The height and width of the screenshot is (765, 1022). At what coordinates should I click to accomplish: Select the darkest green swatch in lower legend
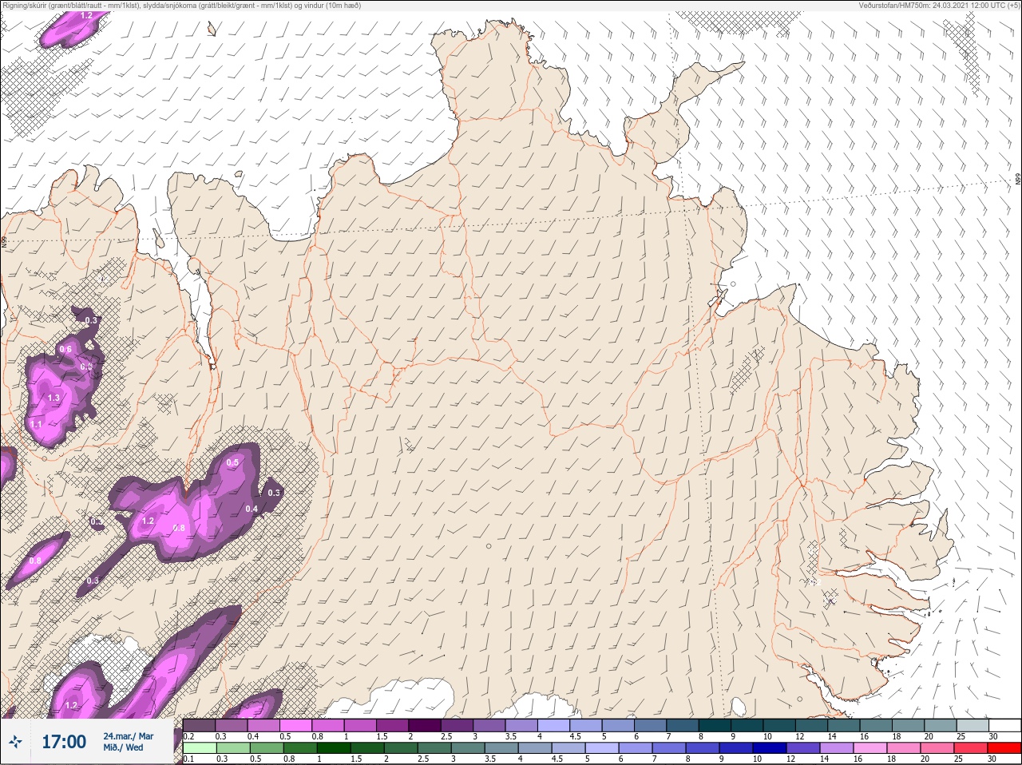335,748
